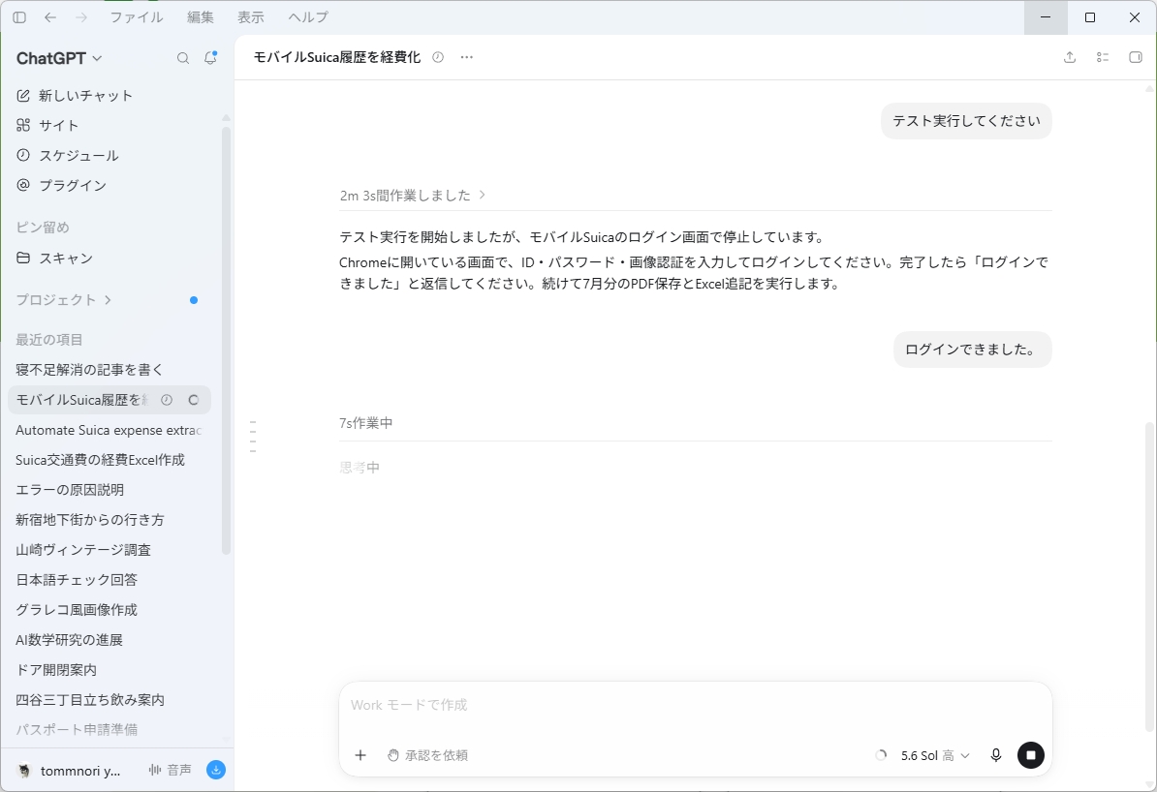The height and width of the screenshot is (792, 1157).
Task: Toggle 承認を依頼 option
Action: (428, 755)
